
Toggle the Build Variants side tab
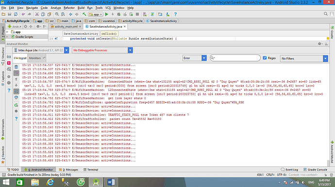click(x=3, y=129)
